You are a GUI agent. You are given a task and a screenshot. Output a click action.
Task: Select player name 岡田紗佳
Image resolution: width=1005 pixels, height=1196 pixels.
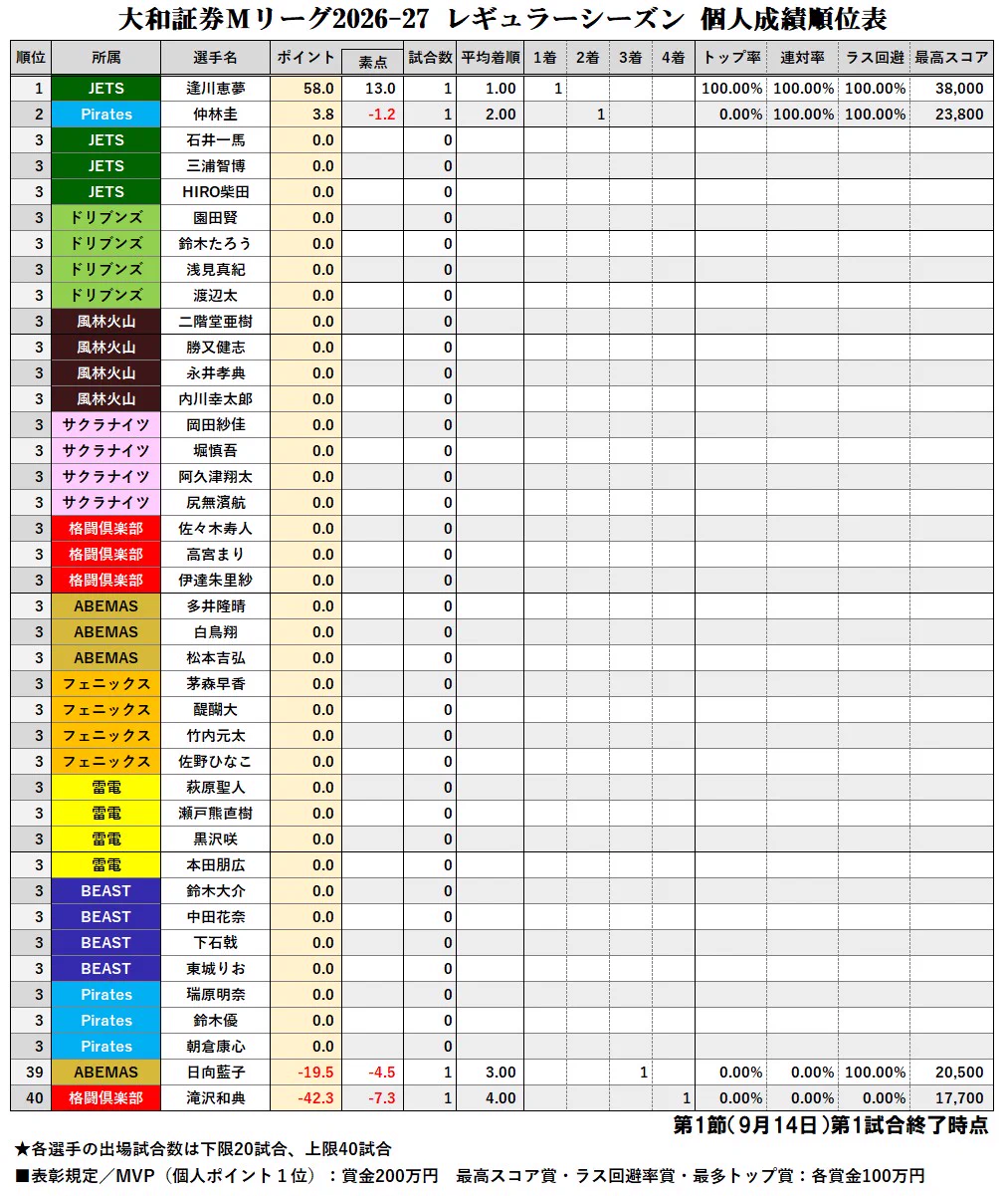(215, 425)
